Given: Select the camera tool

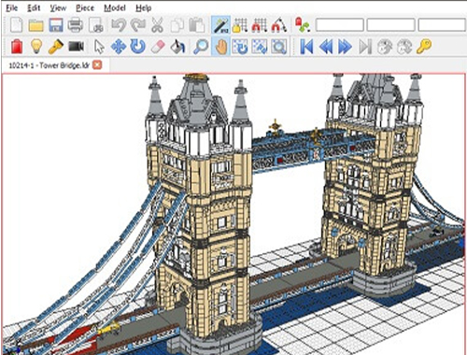Looking at the screenshot, I should [76, 47].
